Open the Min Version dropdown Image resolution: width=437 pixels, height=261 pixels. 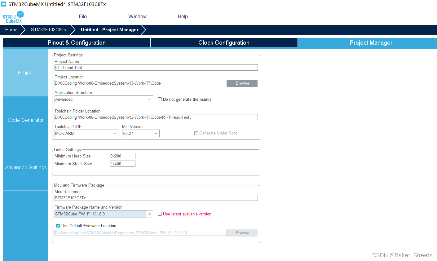tap(141, 133)
